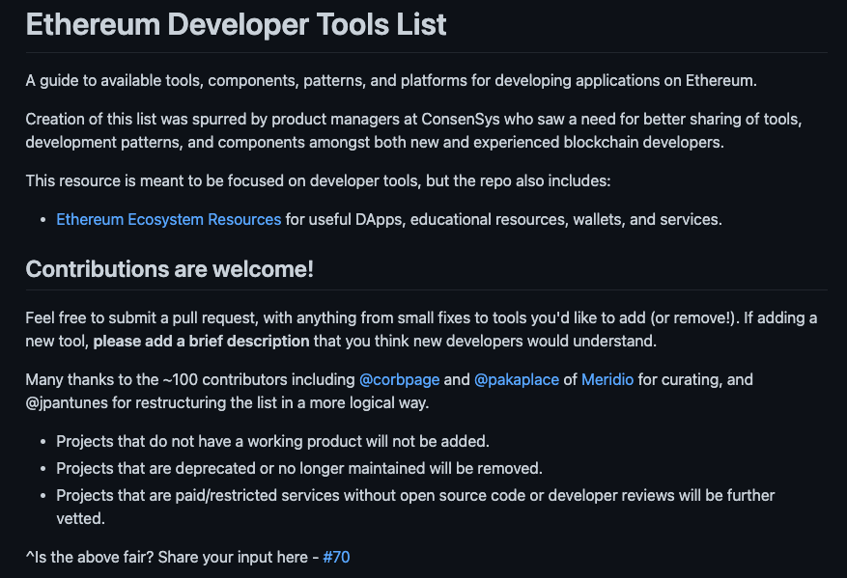Click 'Projects that do not have a working product' bullet
This screenshot has height=578, width=847.
(x=272, y=441)
